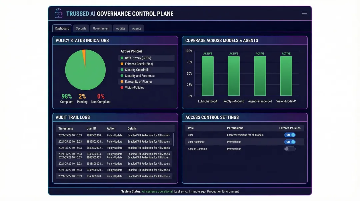Viewport: 360px width, 201px height.
Task: Toggle off enforcement for User Anominur
Action: tap(290, 142)
